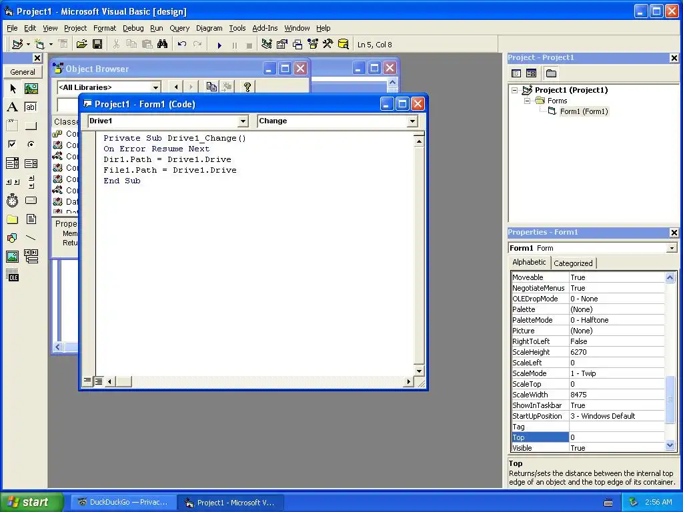Image resolution: width=683 pixels, height=512 pixels.
Task: Choose the CheckBox control in the toolbox
Action: coord(13,144)
